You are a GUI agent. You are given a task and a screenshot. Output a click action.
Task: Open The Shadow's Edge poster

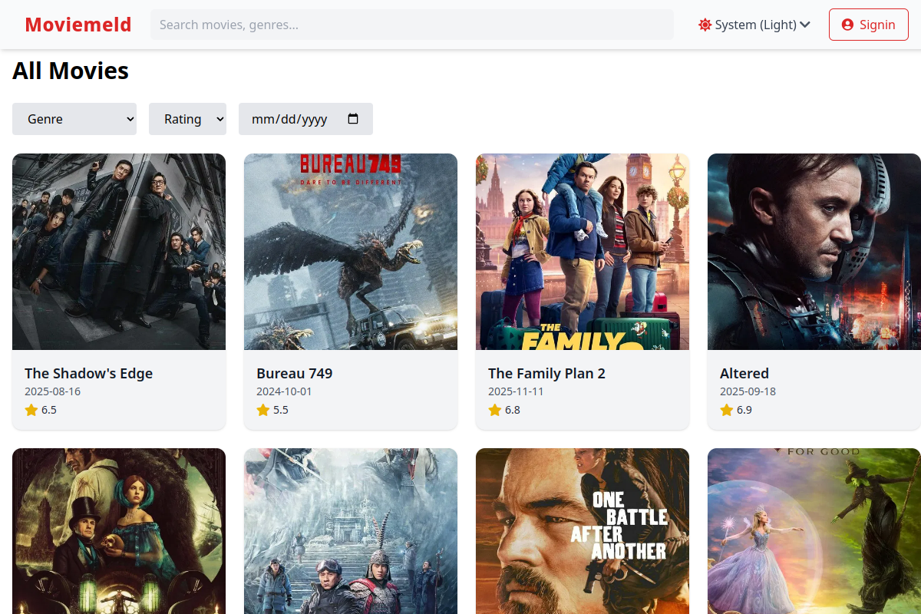pos(119,252)
